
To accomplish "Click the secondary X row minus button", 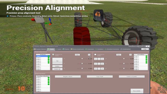I will tap(99, 59).
